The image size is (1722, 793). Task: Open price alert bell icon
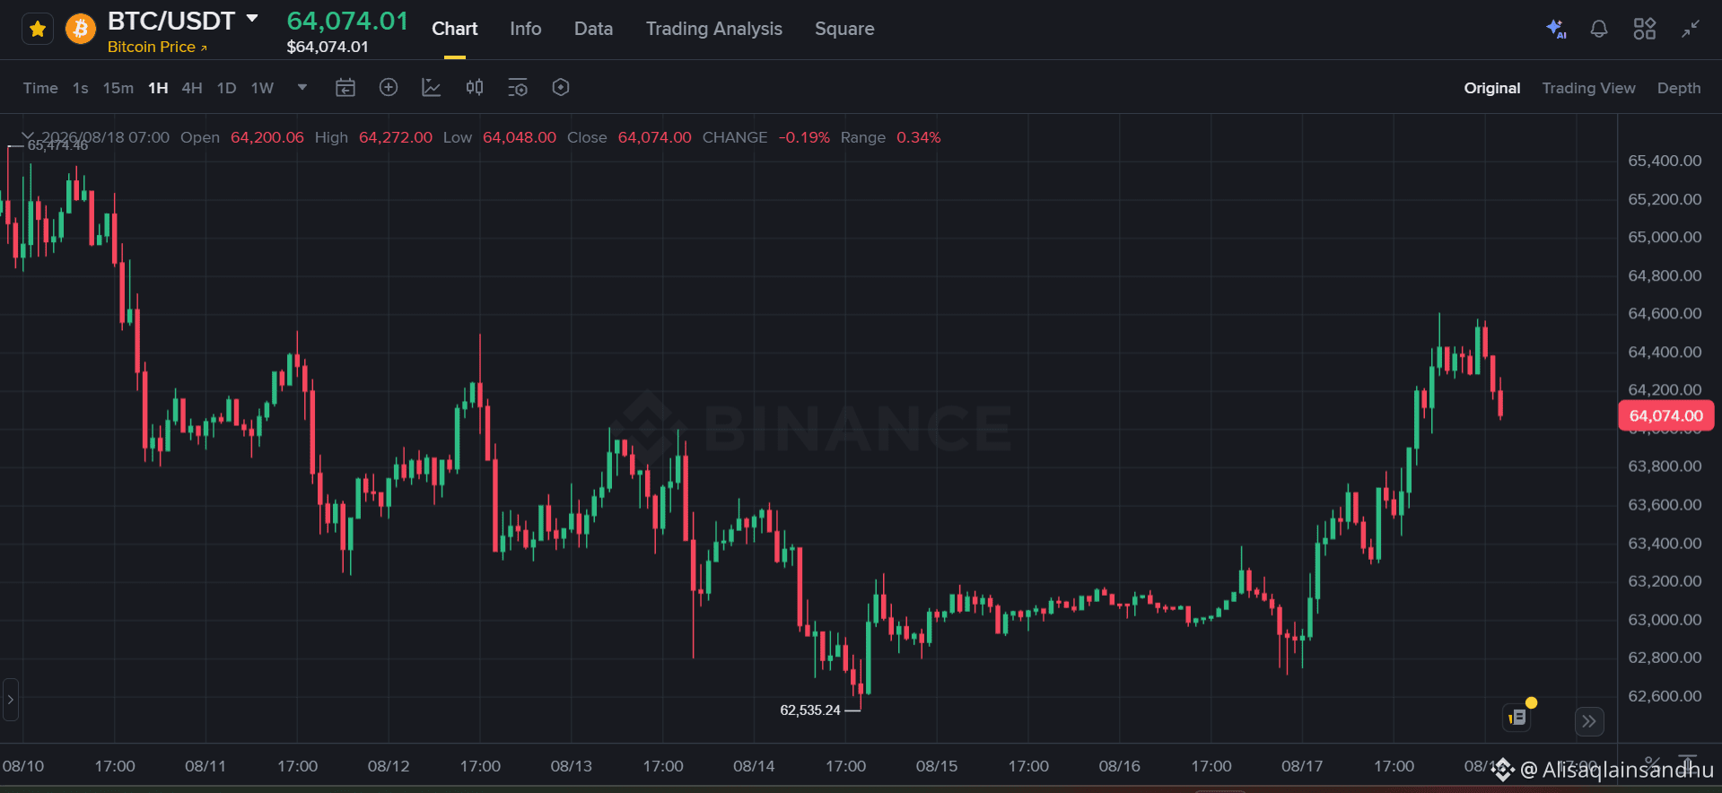point(1599,29)
